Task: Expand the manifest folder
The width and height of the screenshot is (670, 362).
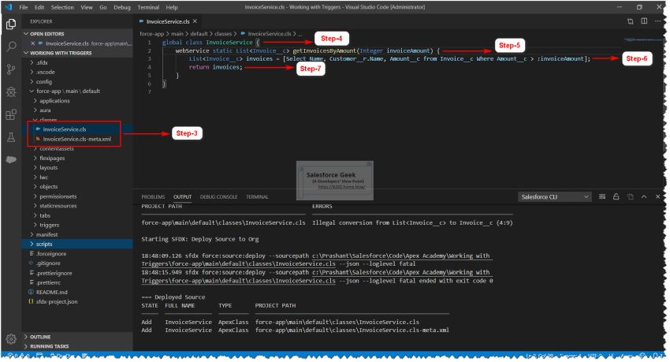Action: click(x=47, y=234)
